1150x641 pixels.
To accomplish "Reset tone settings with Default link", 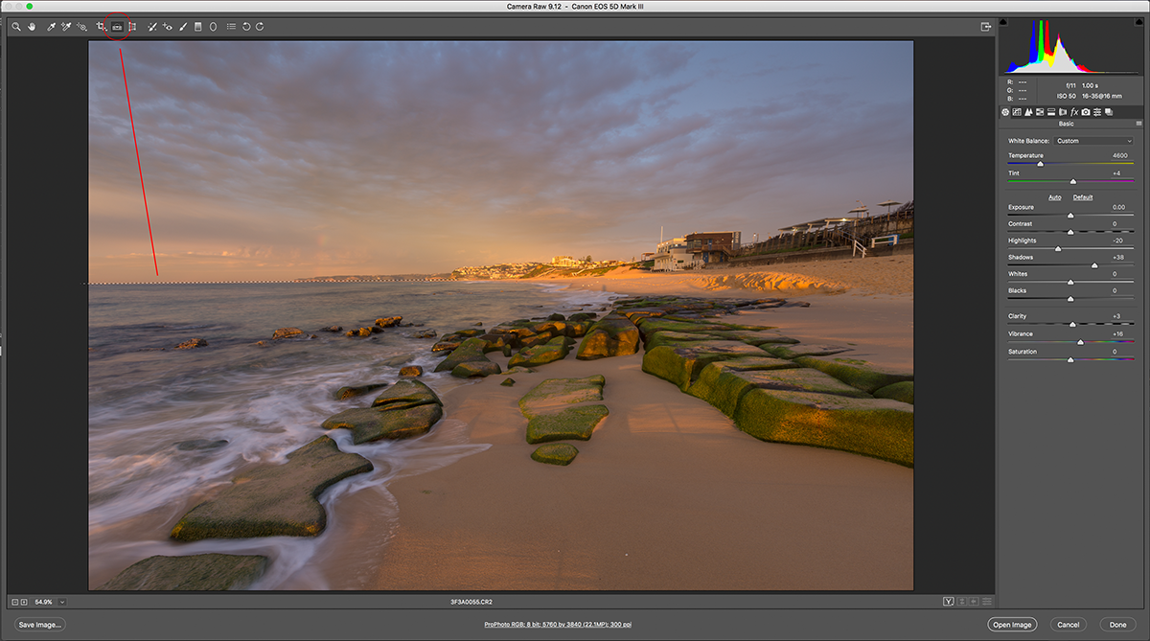I will 1083,197.
